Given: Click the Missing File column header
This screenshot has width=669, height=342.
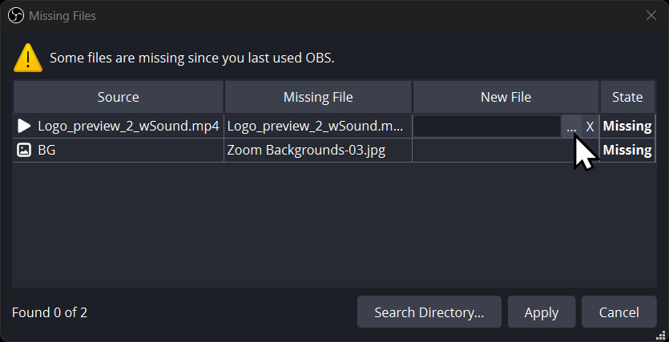Looking at the screenshot, I should (x=318, y=97).
